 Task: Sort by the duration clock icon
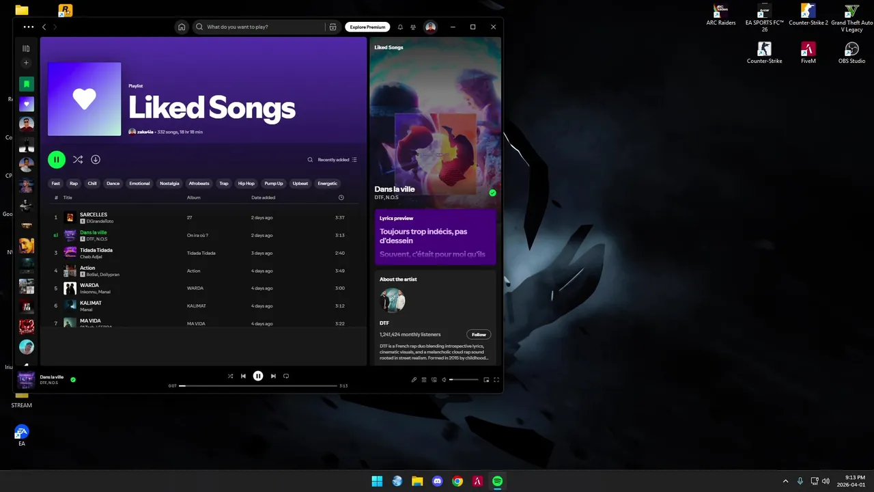[341, 197]
